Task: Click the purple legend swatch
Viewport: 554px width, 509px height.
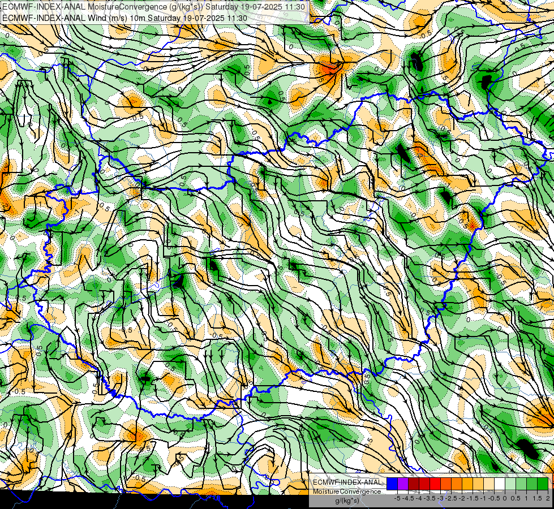Action: click(403, 484)
